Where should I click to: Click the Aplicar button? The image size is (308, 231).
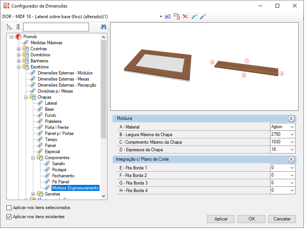221,219
